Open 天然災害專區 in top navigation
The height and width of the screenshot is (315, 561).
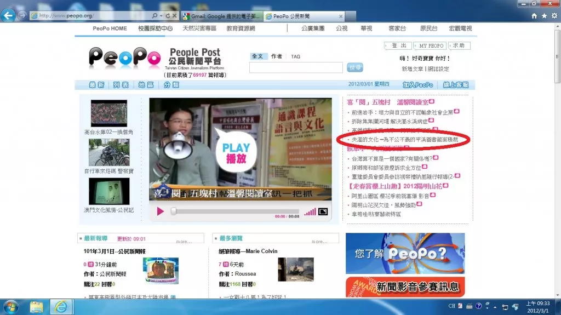(199, 28)
